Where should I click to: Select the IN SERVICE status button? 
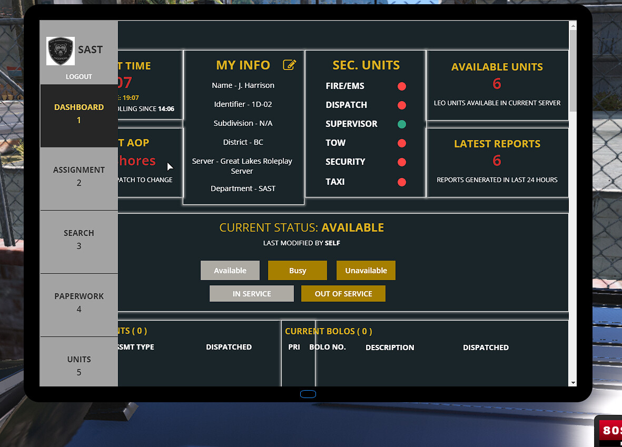click(x=251, y=293)
